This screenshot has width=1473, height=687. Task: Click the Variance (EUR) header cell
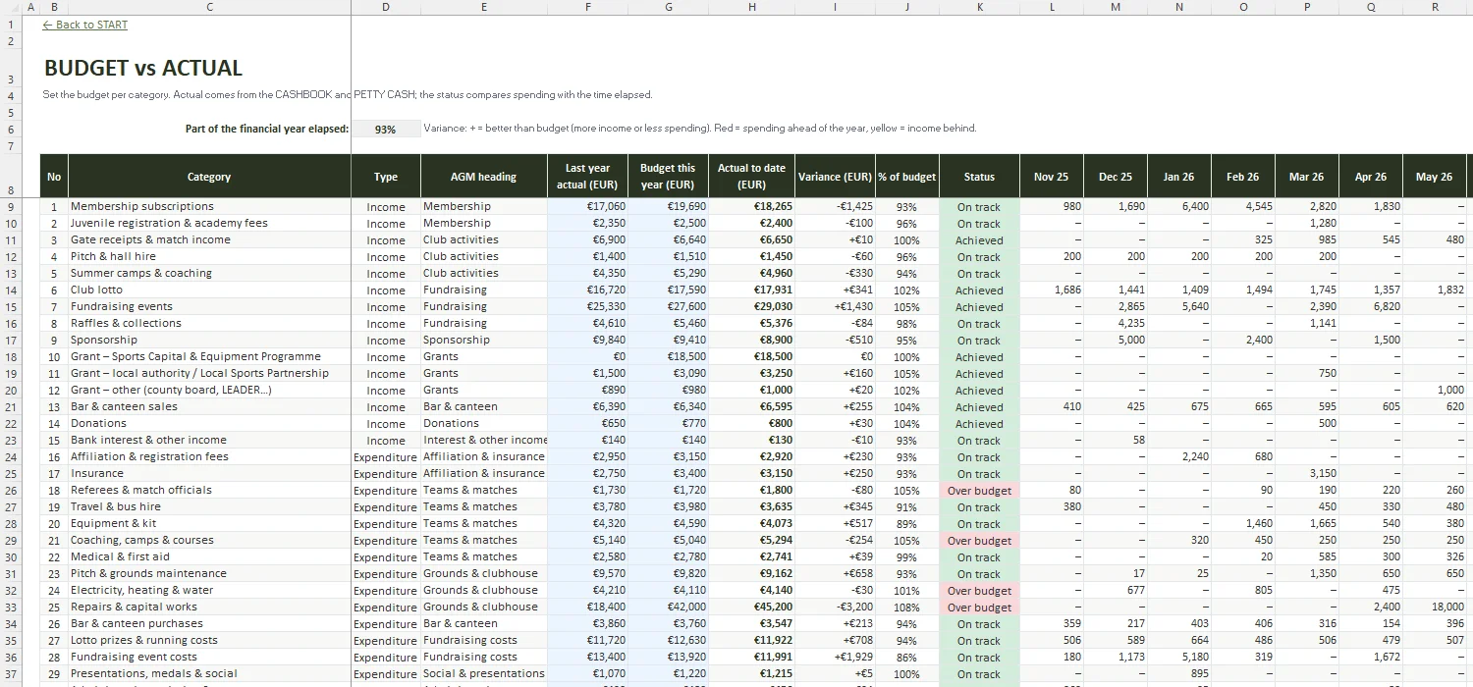tap(835, 177)
